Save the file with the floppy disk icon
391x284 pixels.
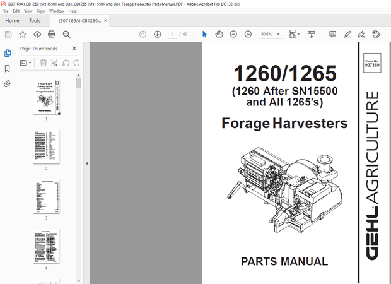pos(8,34)
